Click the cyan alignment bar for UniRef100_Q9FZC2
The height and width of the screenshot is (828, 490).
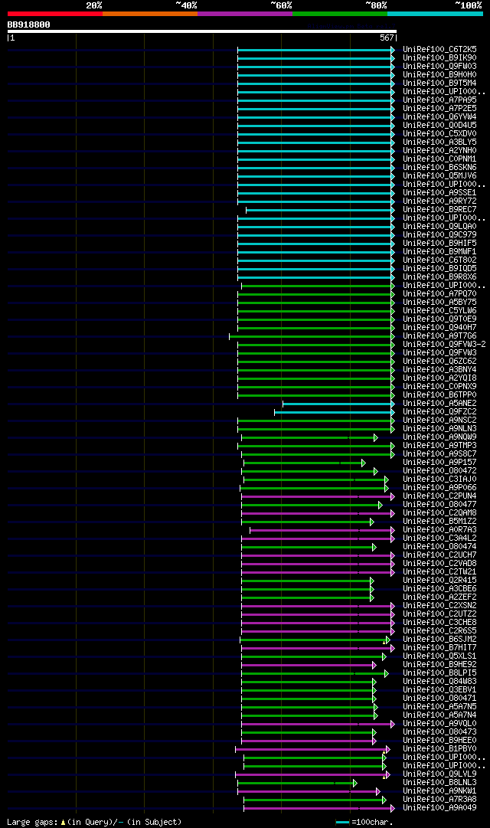pyautogui.click(x=335, y=412)
